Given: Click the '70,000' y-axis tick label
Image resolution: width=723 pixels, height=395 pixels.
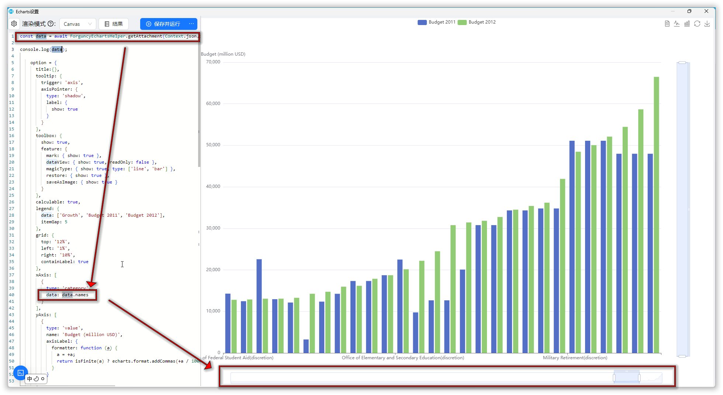Looking at the screenshot, I should (213, 62).
